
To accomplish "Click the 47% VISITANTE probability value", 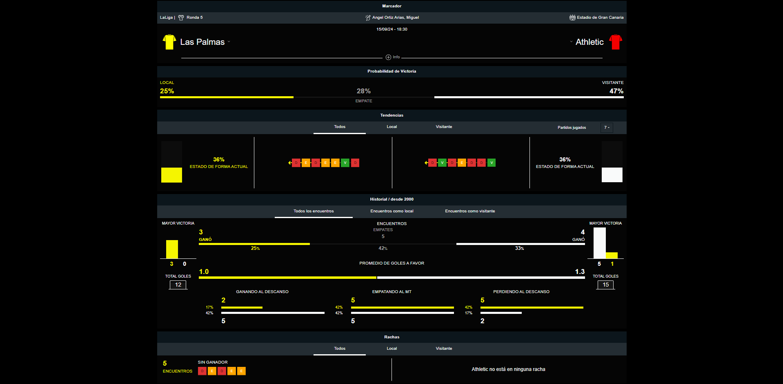I will (x=616, y=91).
